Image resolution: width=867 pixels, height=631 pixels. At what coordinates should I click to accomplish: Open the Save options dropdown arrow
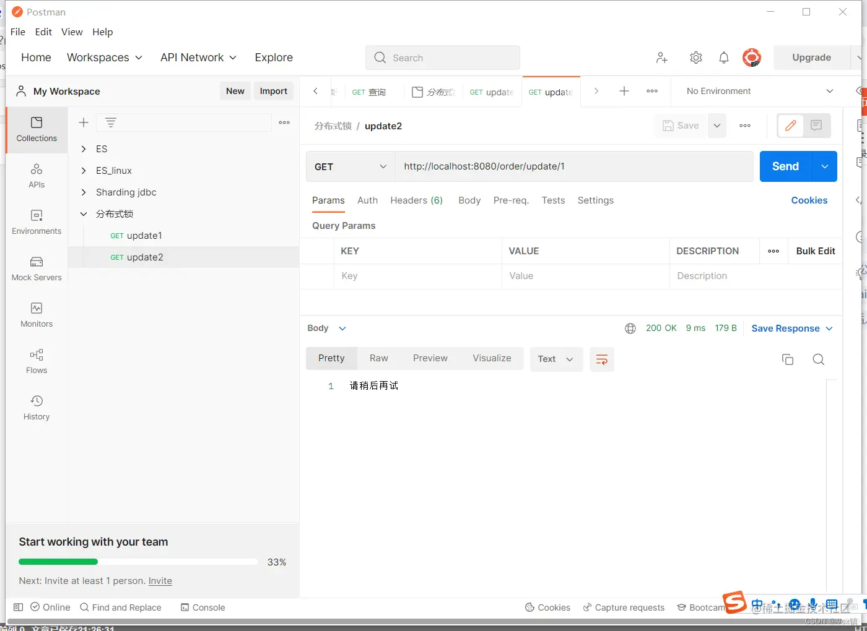coord(717,126)
